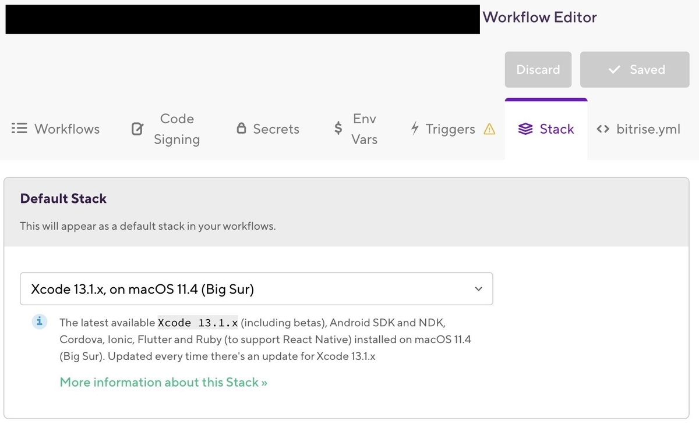Click the Saved button
Image resolution: width=699 pixels, height=432 pixels.
(x=635, y=70)
